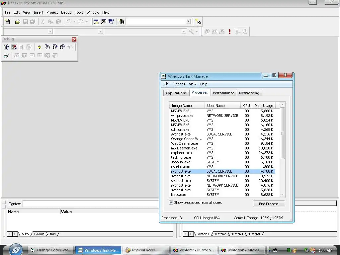Click Restart in the Debug toolbar
Screen dimensions: 340x255
(6, 47)
